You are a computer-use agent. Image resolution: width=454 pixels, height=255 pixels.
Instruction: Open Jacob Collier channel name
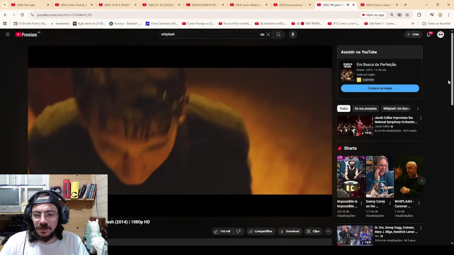click(382, 126)
